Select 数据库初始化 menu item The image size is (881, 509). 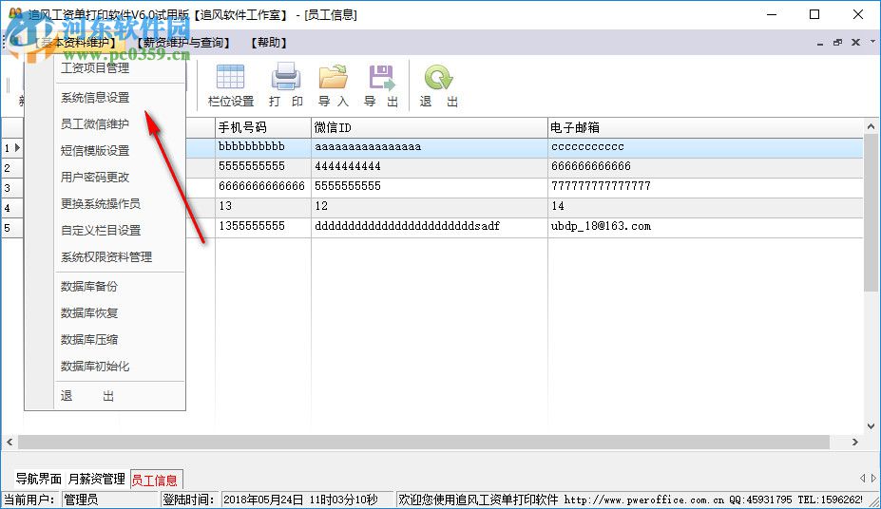click(x=95, y=366)
